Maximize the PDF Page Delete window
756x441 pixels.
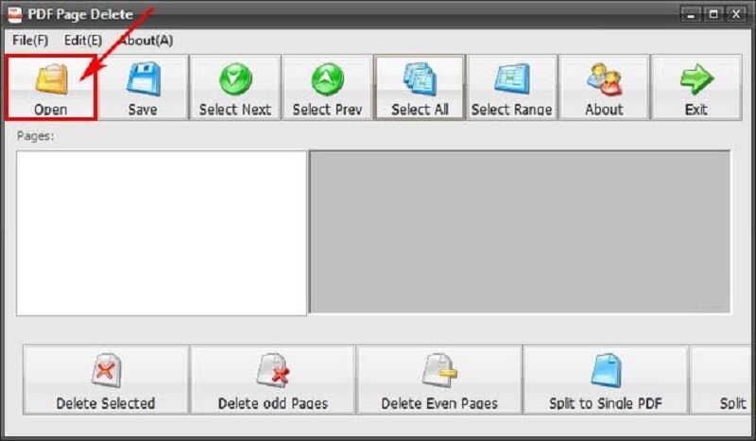713,14
